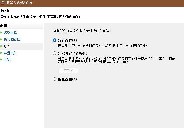
Task: Open the 协议和端口 step
Action: click(x=12, y=39)
